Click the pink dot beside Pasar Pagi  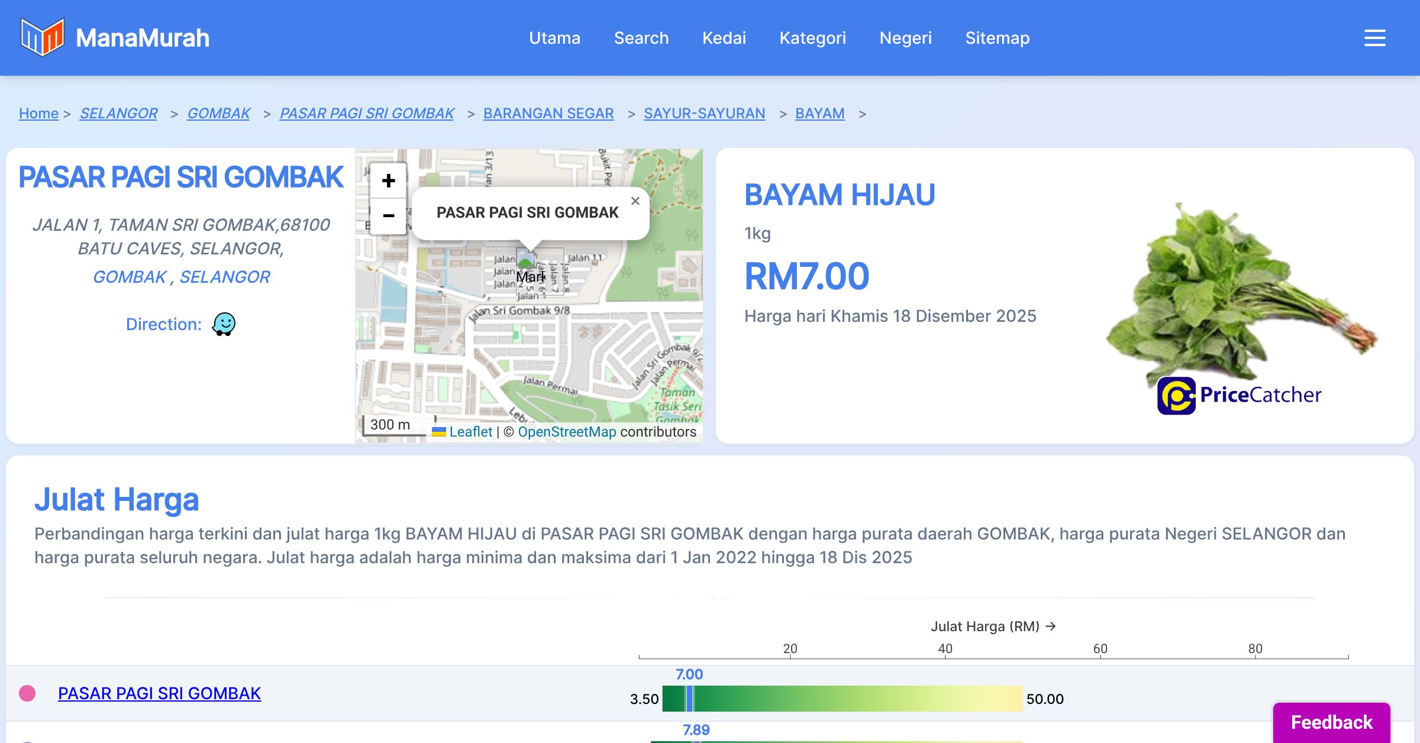click(27, 693)
